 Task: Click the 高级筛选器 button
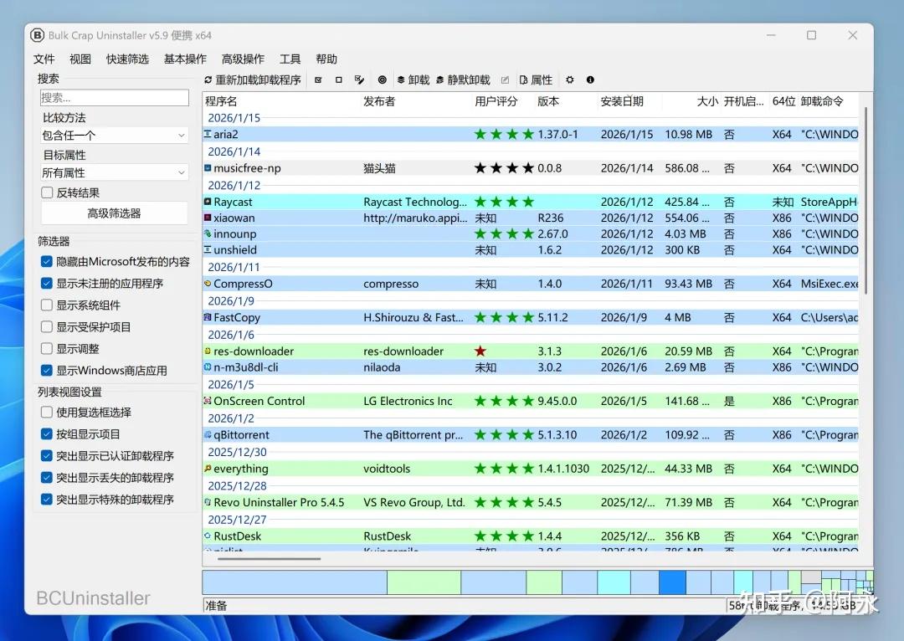pos(114,213)
